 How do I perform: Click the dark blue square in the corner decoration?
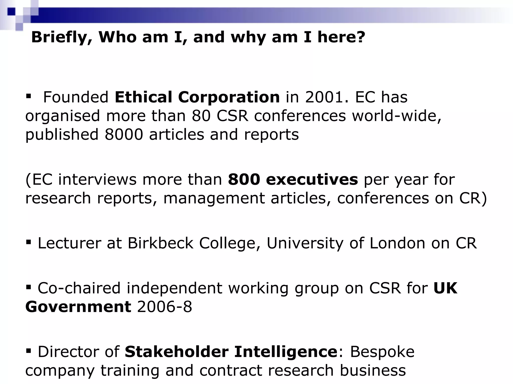11,11
